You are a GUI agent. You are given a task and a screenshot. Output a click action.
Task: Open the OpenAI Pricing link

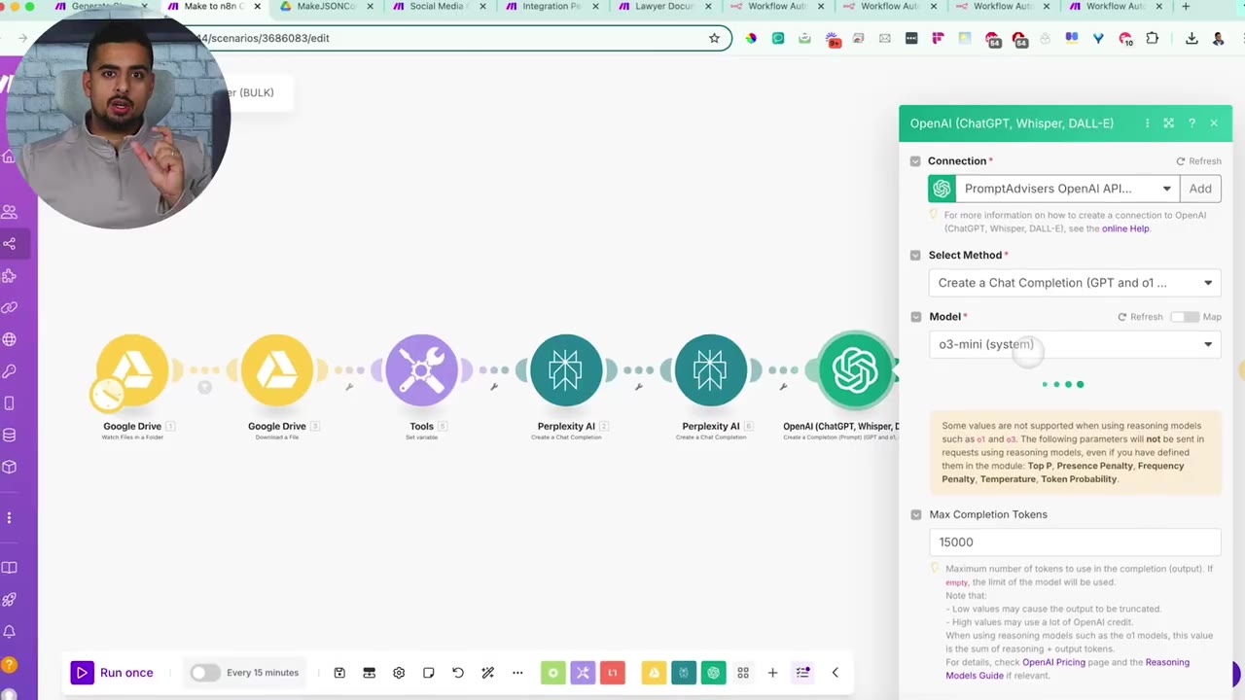coord(1053,662)
